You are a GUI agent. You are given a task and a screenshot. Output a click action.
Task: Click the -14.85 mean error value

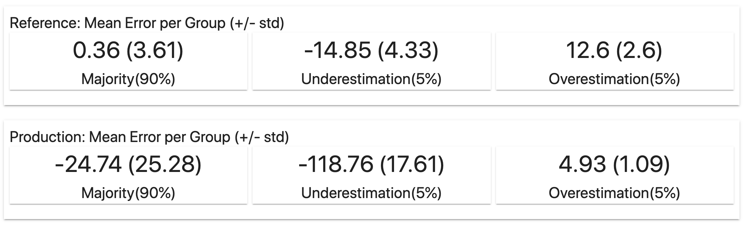click(x=337, y=50)
